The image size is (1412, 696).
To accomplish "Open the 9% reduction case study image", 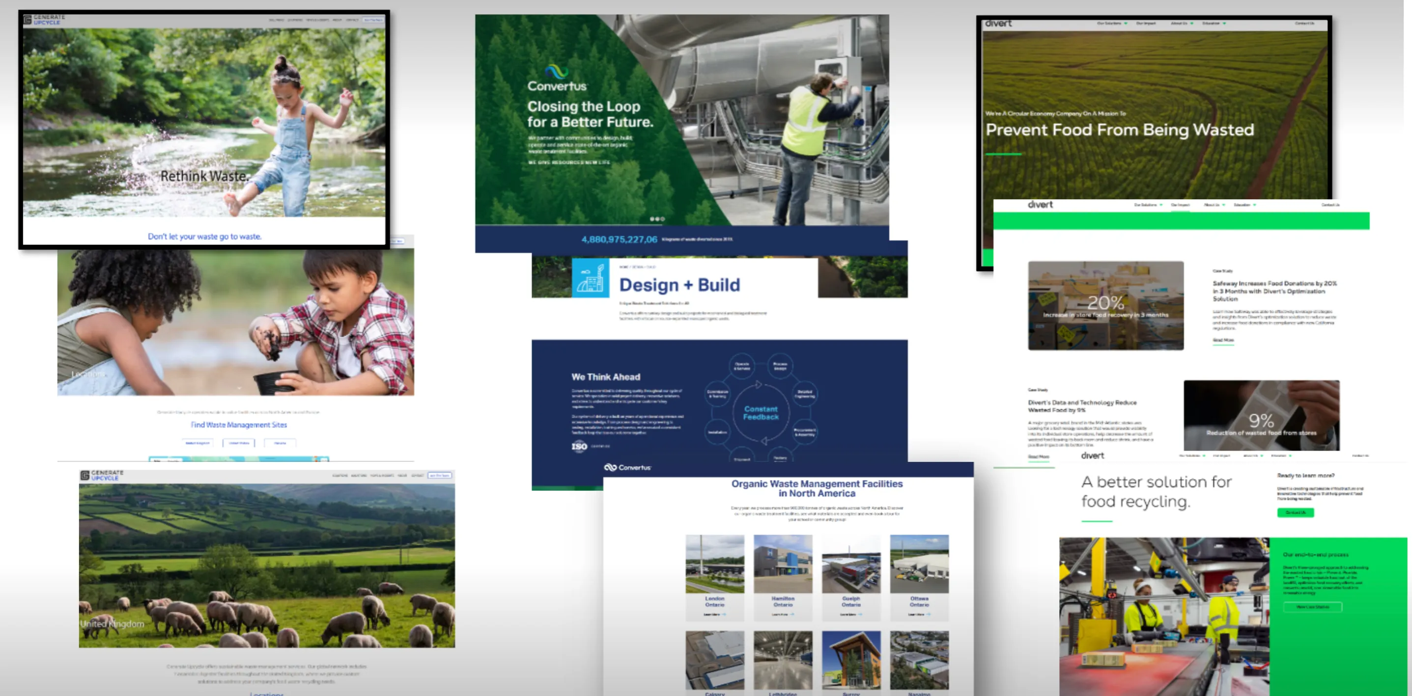I will [x=1261, y=416].
